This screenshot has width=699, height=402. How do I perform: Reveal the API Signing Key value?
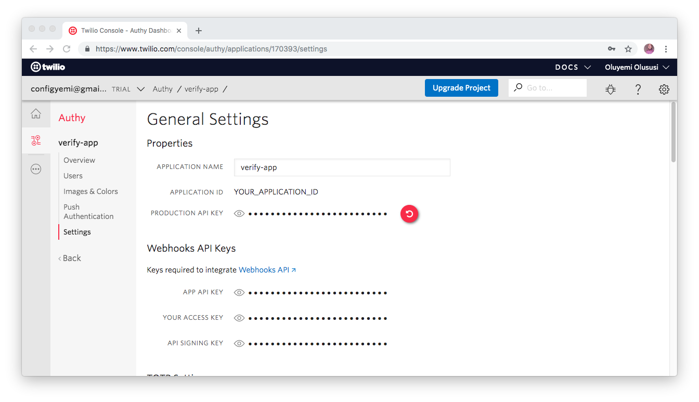[x=239, y=344]
